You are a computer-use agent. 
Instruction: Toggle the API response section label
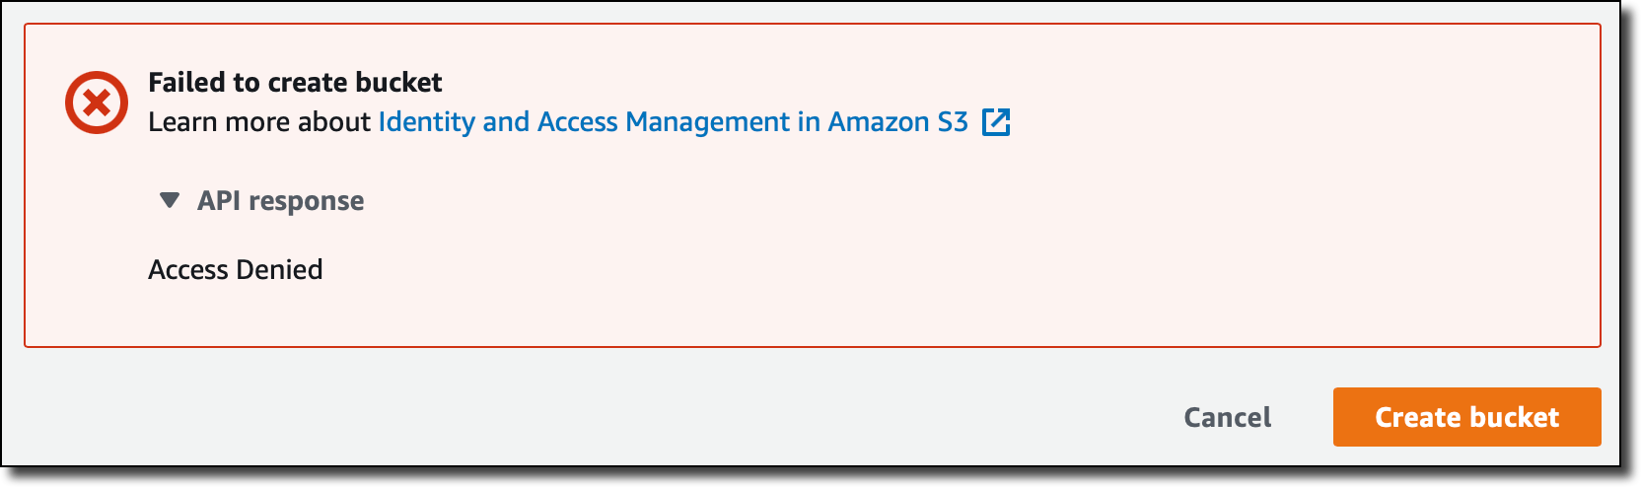[x=280, y=201]
